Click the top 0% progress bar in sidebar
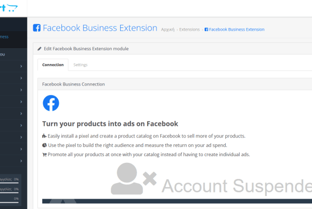Viewport: 312px width, 209px height. coord(9,182)
